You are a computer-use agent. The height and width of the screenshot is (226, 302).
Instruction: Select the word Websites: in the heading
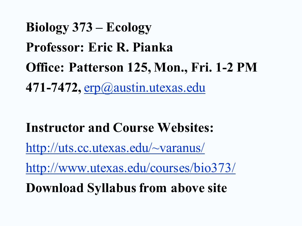pyautogui.click(x=186, y=128)
